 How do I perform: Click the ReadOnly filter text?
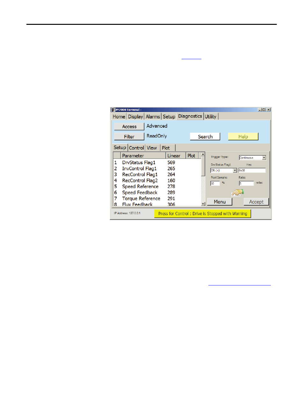(x=156, y=136)
